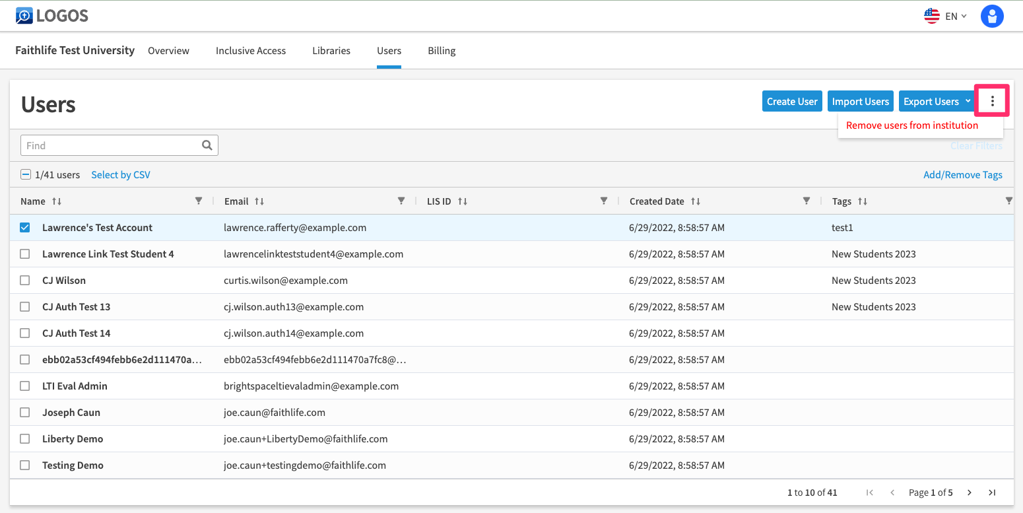Click the 'Joseph Caun' name cell
The image size is (1023, 513).
[x=71, y=413]
